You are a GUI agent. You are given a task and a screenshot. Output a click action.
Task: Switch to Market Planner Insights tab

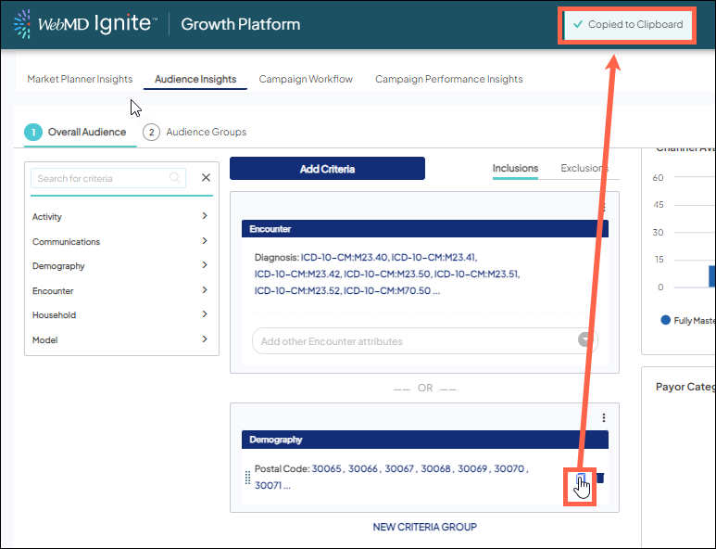pos(80,79)
